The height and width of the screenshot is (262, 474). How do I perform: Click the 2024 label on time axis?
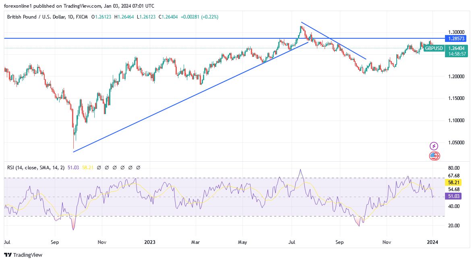click(433, 242)
